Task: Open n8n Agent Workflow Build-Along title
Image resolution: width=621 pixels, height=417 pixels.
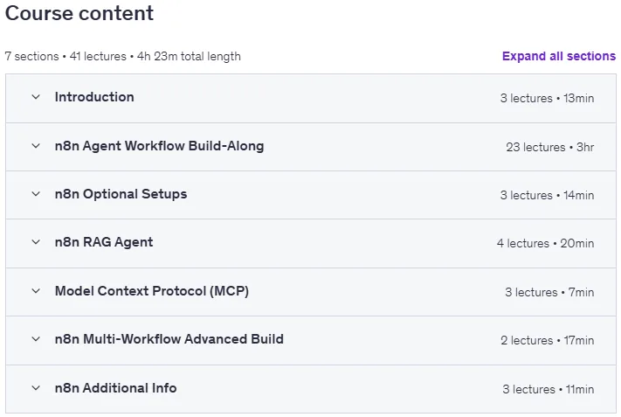Action: [159, 146]
